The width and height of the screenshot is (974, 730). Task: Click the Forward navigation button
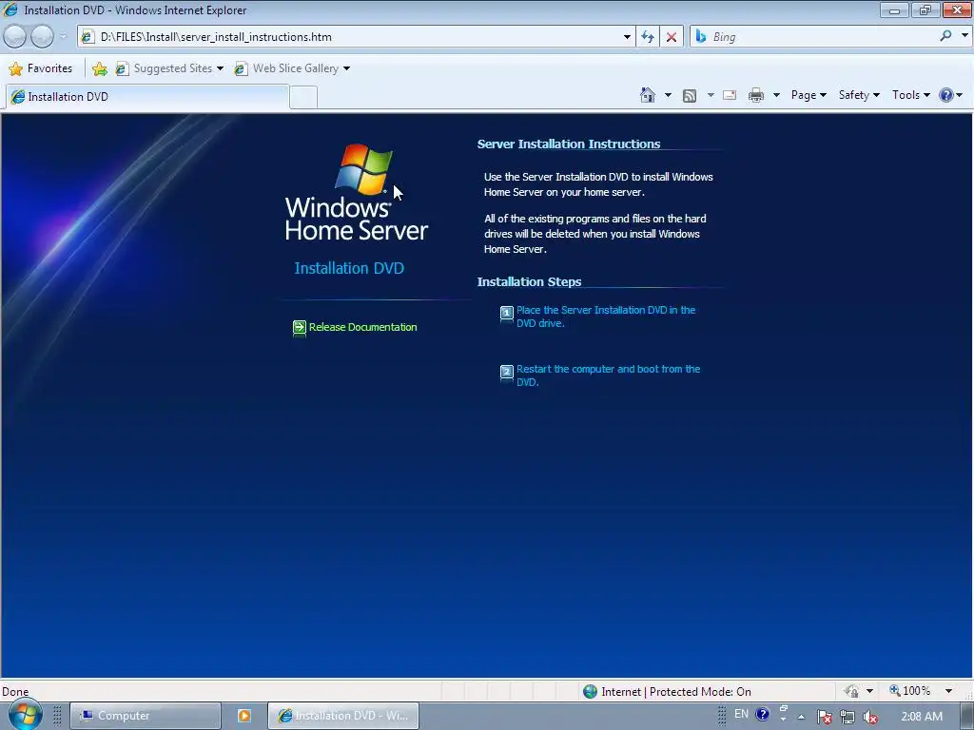[x=42, y=37]
